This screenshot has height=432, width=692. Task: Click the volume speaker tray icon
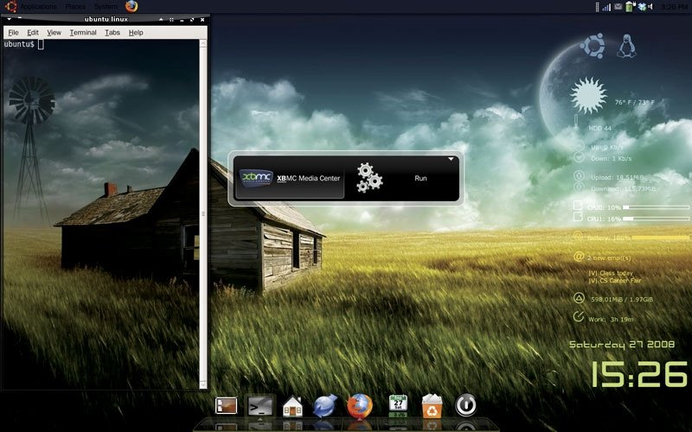pyautogui.click(x=650, y=7)
